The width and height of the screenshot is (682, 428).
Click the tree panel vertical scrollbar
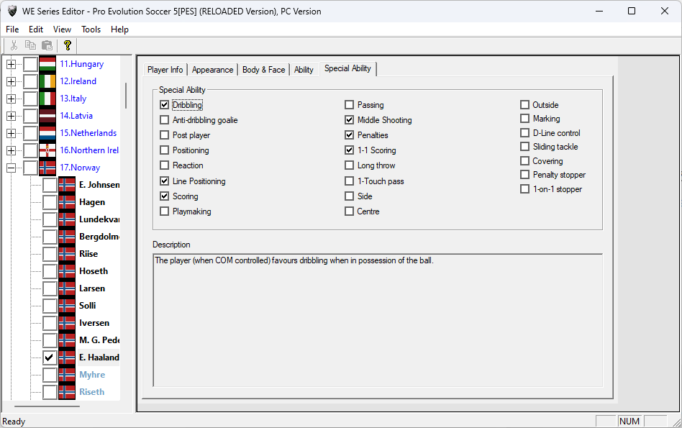(126, 96)
